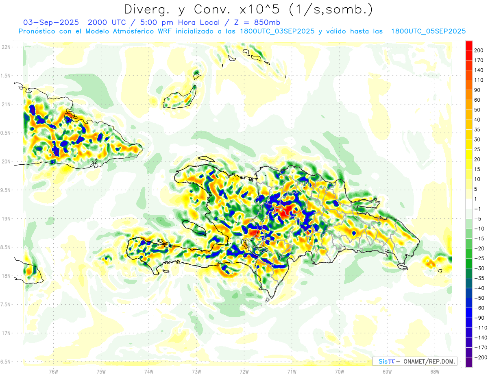488x377 pixels.
Task: Click the "1.5N" latitude axis label
Action: [x=6, y=76]
